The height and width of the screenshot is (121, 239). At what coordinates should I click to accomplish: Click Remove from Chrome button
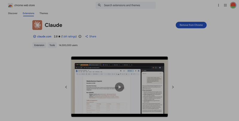pos(191,25)
